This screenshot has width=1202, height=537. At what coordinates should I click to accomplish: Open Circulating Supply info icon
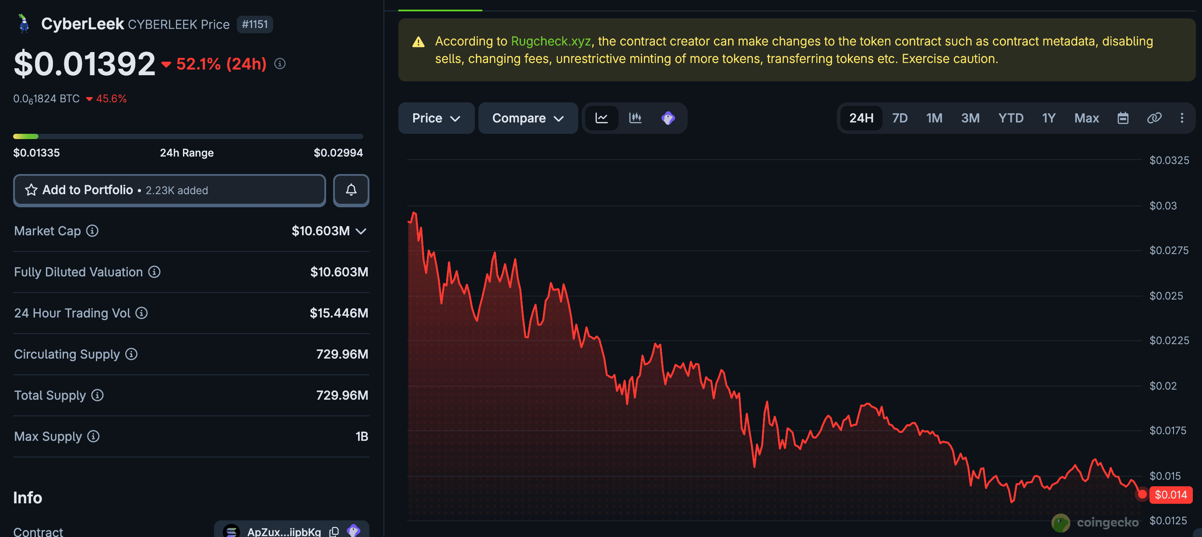click(x=132, y=354)
